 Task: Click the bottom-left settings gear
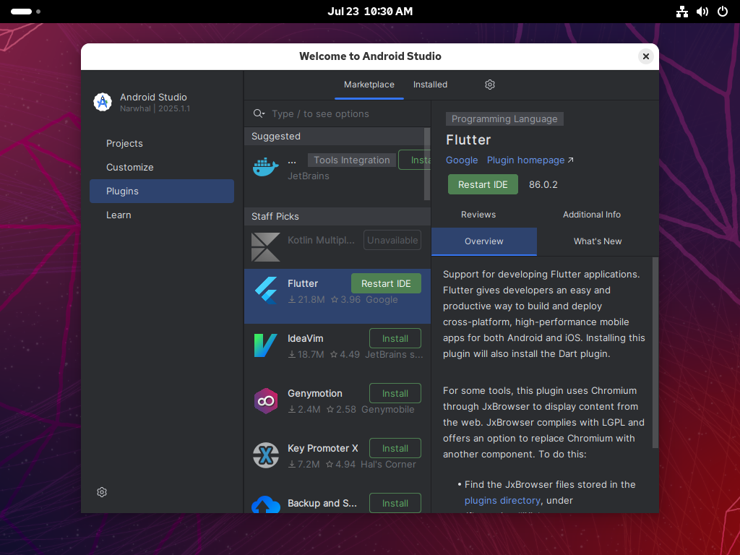[102, 492]
